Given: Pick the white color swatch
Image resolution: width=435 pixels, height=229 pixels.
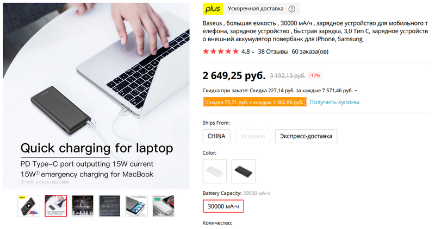Looking at the screenshot, I should [215, 171].
